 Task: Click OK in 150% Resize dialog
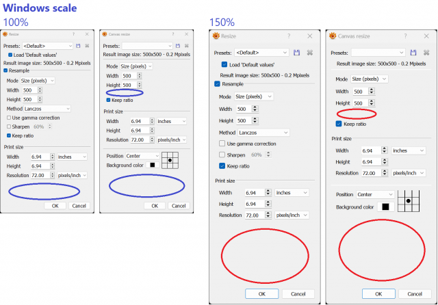261,294
